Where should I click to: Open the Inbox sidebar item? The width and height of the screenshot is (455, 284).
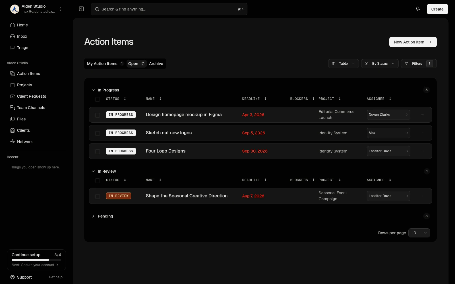(36, 36)
